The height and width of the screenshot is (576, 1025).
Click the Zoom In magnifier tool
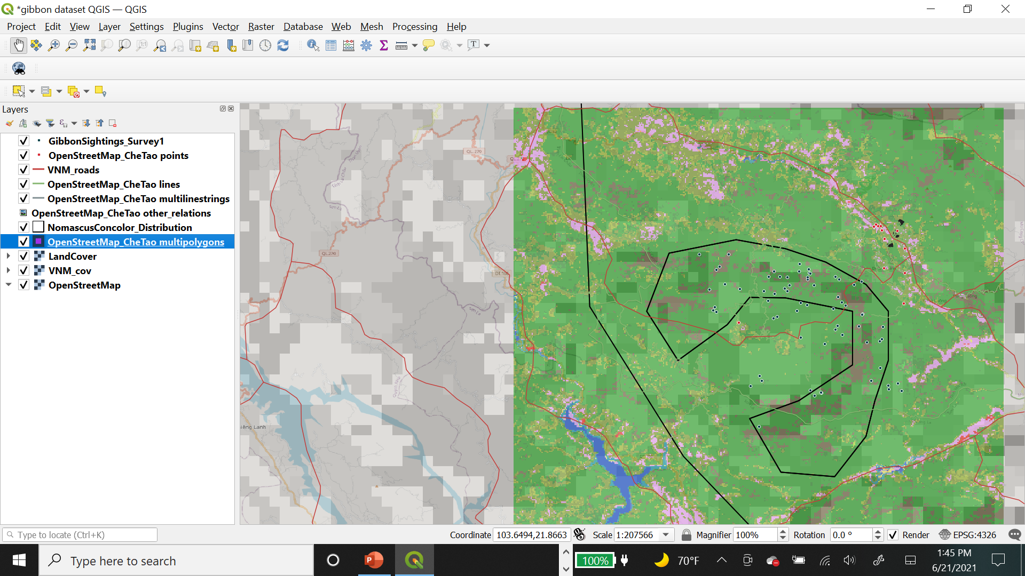coord(54,45)
